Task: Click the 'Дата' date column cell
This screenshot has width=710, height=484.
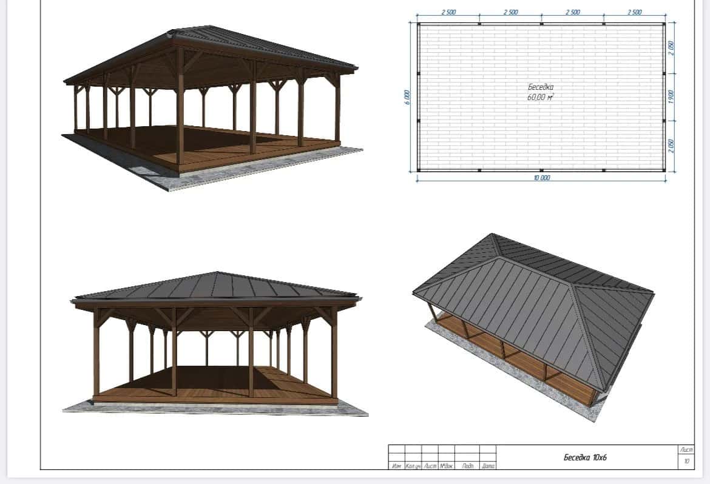Action: [x=488, y=466]
